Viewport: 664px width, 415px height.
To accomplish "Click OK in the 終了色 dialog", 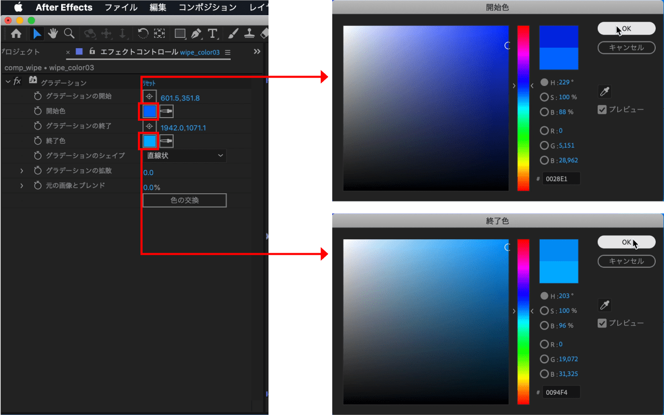I will coord(626,242).
